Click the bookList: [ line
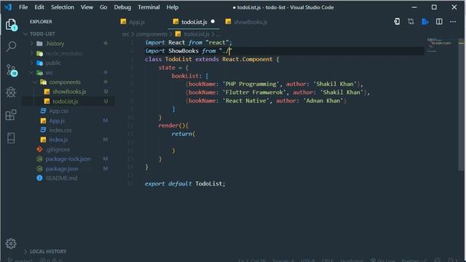466x262 pixels. [x=190, y=76]
